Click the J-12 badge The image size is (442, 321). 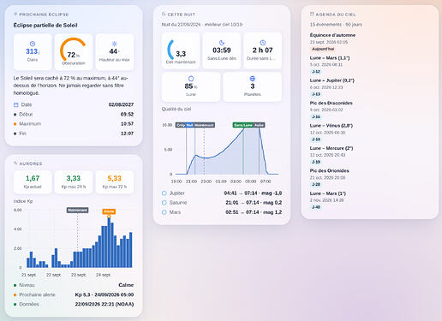pos(316,72)
